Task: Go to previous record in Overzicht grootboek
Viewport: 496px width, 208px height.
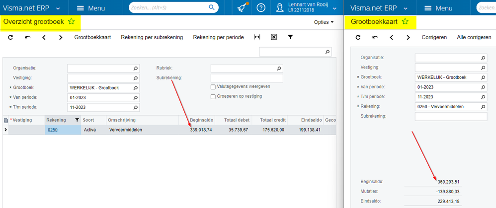Action: coord(44,37)
